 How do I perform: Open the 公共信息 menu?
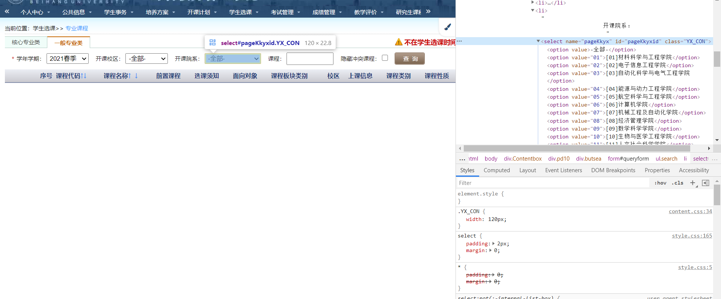77,12
